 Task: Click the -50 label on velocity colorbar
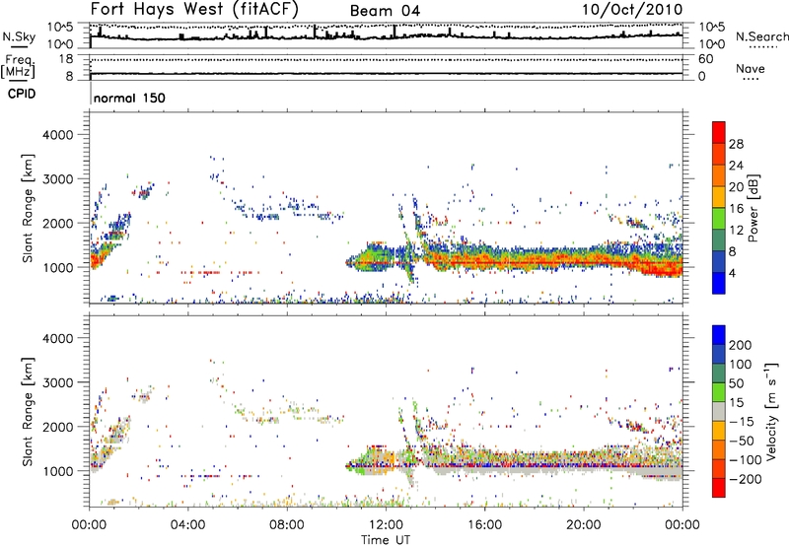pyautogui.click(x=743, y=441)
